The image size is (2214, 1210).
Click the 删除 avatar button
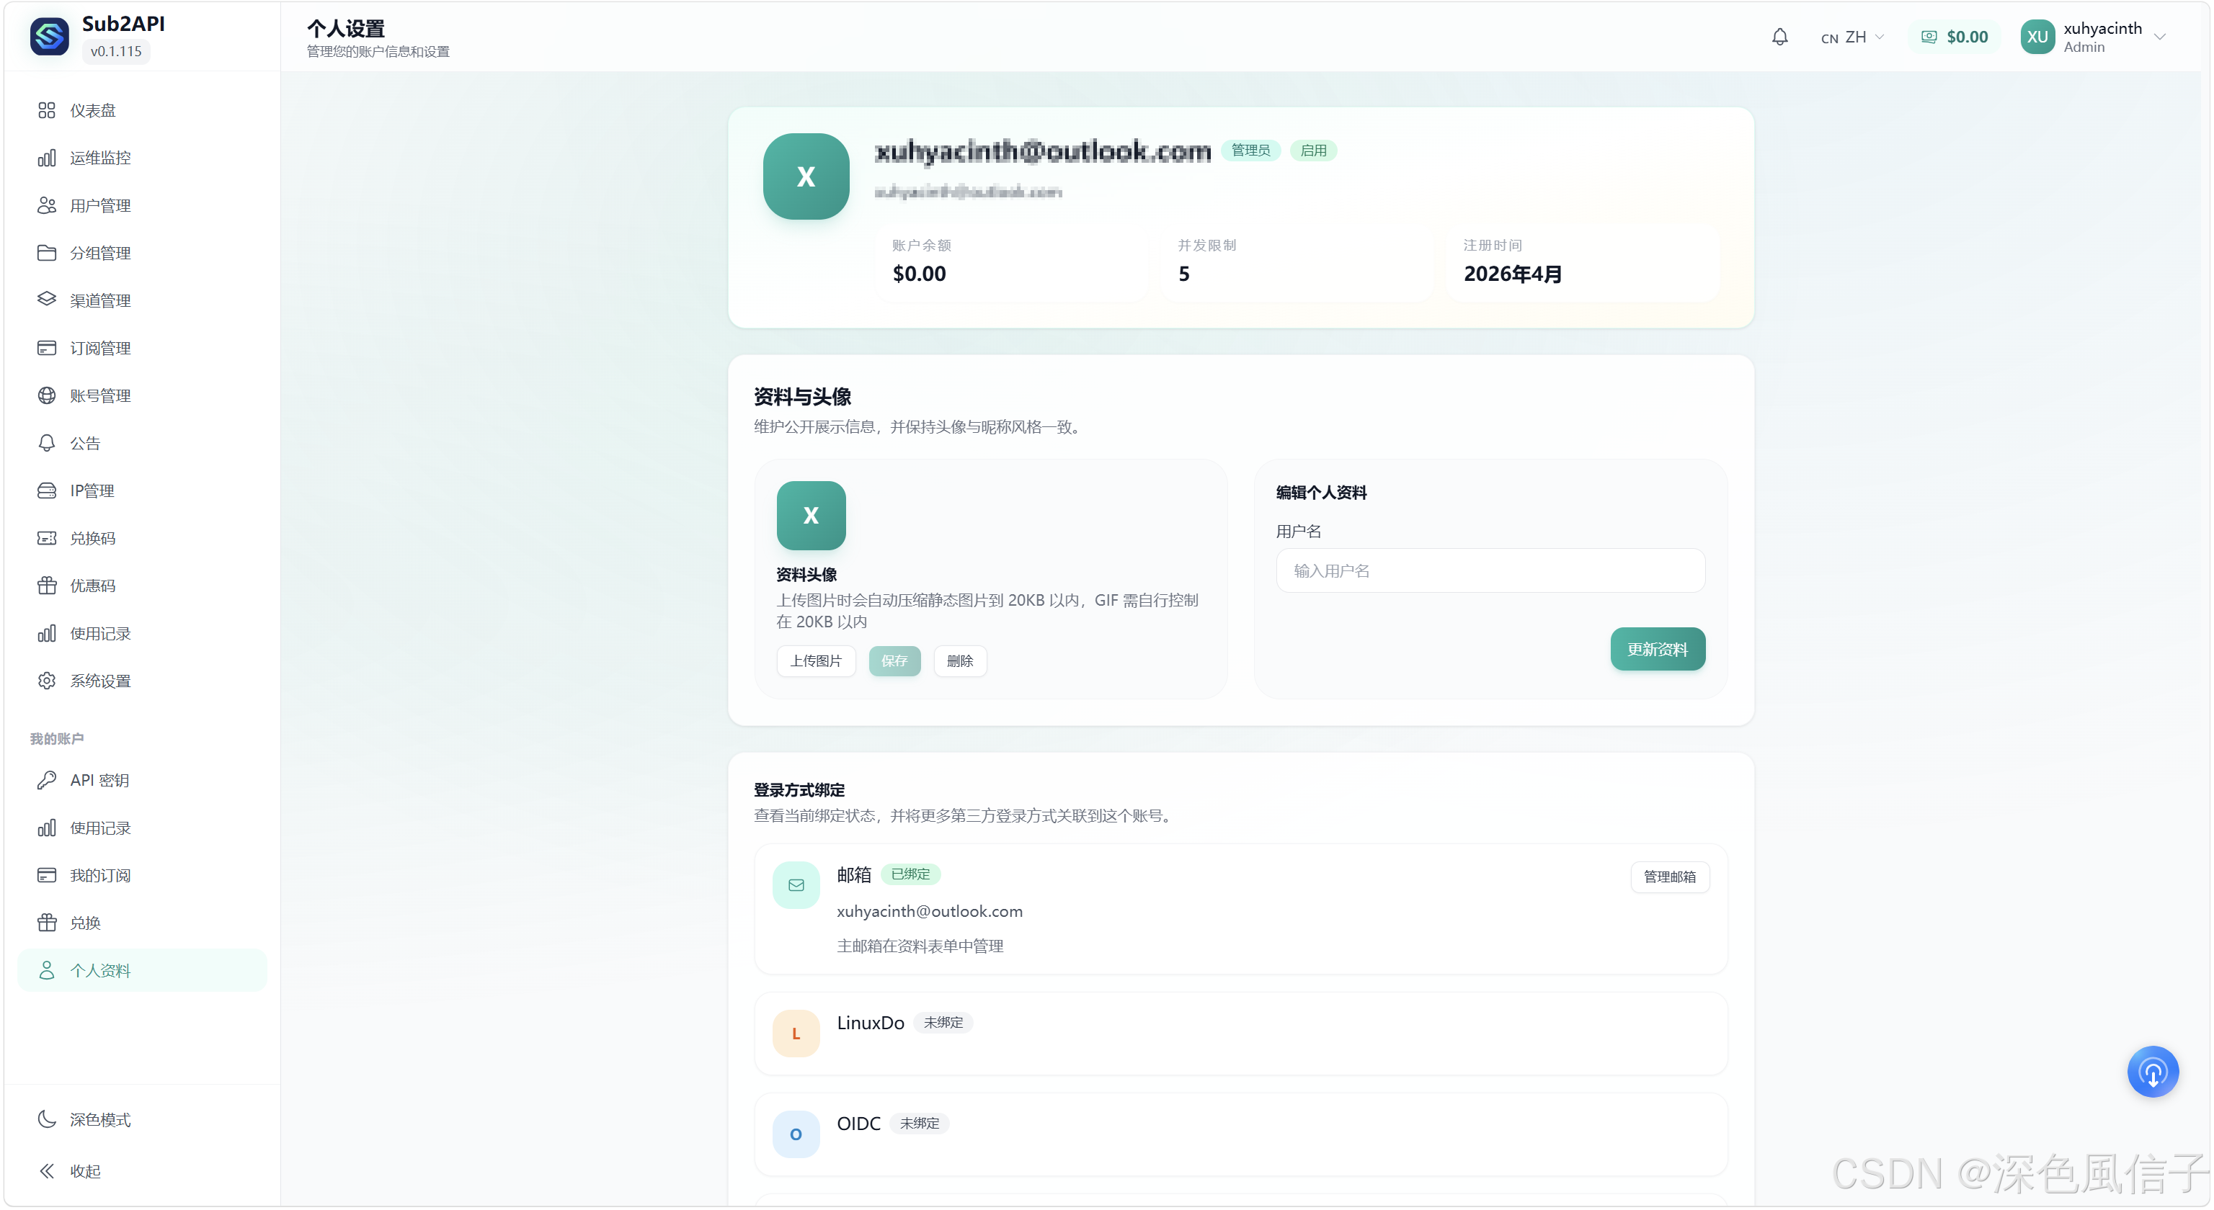tap(959, 660)
